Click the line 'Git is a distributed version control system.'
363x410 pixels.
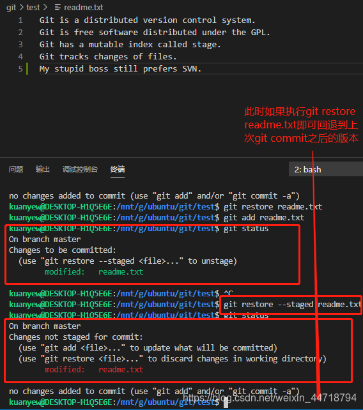(x=147, y=20)
